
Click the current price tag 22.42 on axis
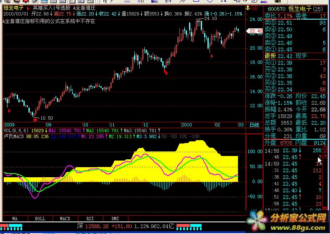coord(255,31)
